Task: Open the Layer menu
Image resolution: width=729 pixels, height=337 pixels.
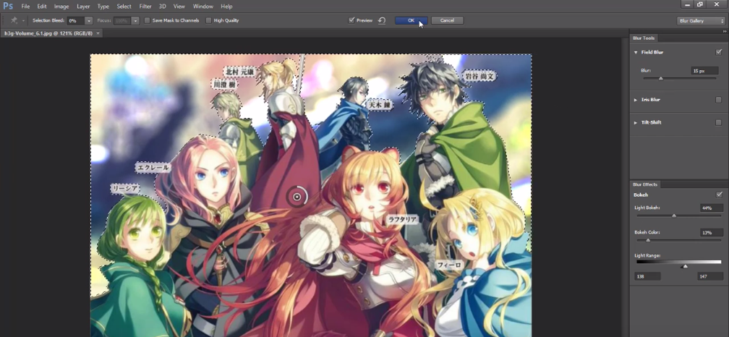Action: 83,7
